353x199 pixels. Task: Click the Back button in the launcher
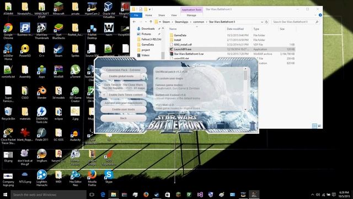pyautogui.click(x=124, y=118)
